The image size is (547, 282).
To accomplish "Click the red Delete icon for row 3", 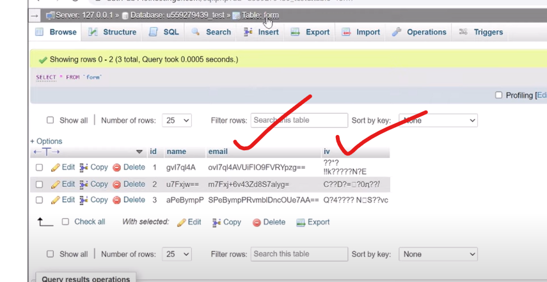I will tap(117, 200).
